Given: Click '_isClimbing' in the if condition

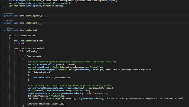Looking at the screenshot, I should pyautogui.click(x=31, y=51).
